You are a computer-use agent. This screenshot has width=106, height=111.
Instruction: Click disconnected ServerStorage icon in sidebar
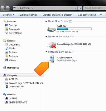coord(7,83)
